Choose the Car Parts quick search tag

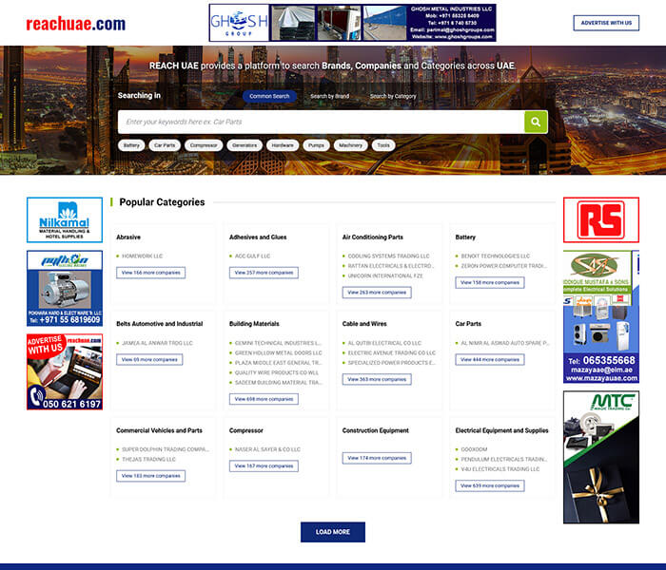click(165, 145)
